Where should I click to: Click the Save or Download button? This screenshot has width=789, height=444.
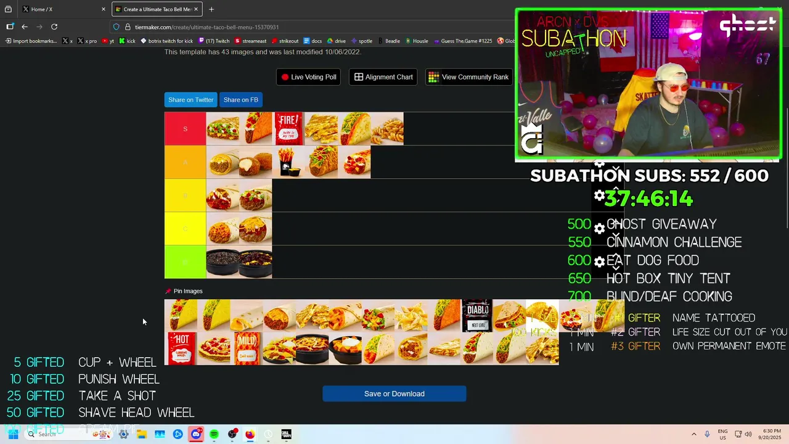click(394, 393)
